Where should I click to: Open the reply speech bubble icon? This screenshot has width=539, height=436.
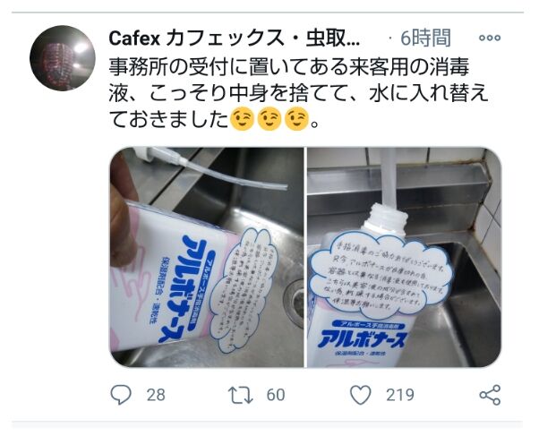coord(121,395)
